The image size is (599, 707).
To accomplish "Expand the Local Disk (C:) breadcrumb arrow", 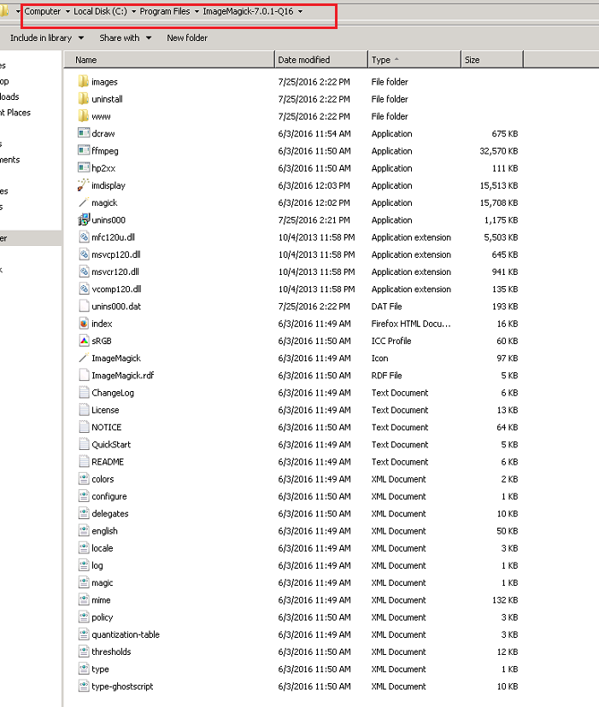I will (x=133, y=12).
